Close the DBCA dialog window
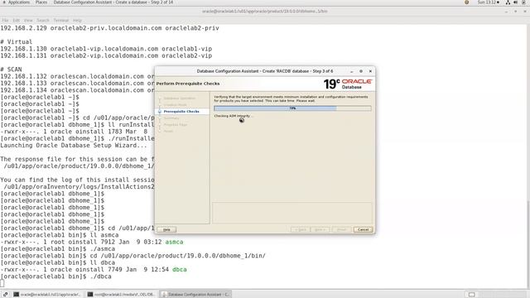The width and height of the screenshot is (530, 298). (370, 71)
